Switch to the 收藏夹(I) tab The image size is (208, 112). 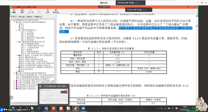38,17
